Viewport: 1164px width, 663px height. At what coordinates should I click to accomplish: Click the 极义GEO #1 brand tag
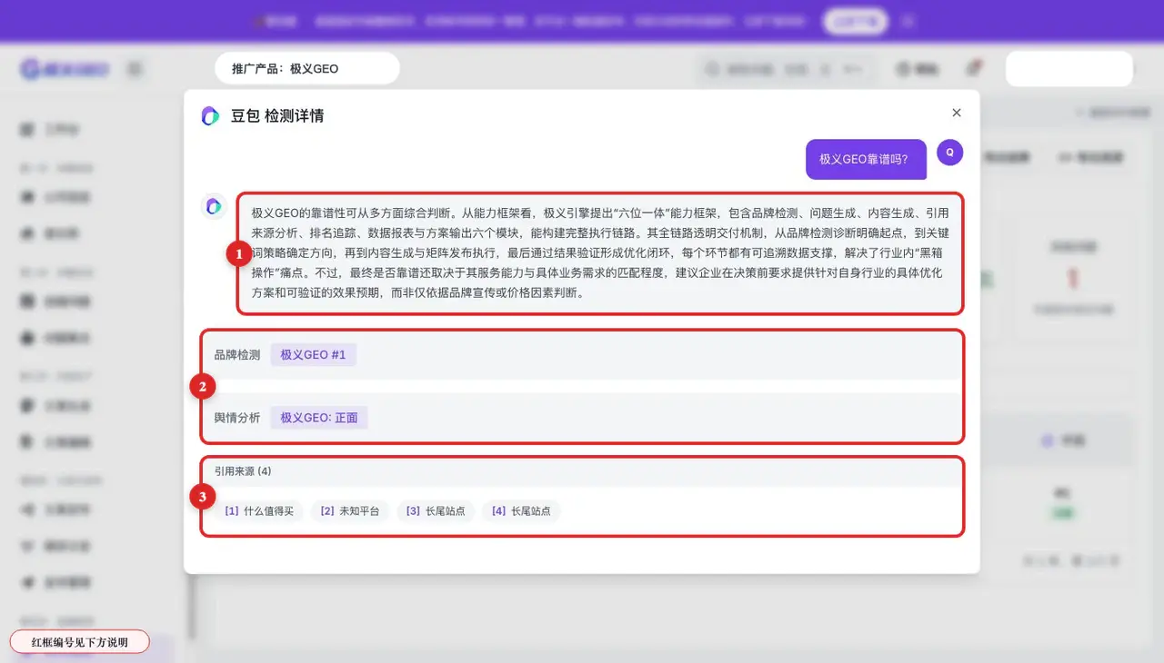click(x=313, y=354)
